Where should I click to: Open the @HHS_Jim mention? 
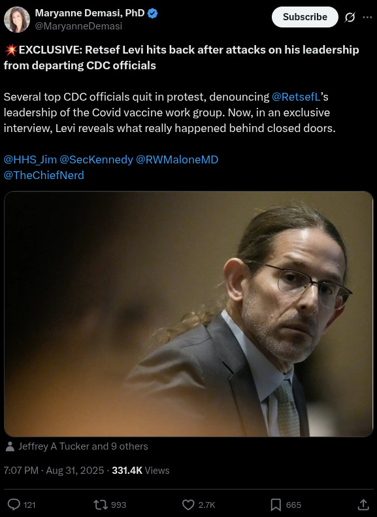tap(30, 159)
